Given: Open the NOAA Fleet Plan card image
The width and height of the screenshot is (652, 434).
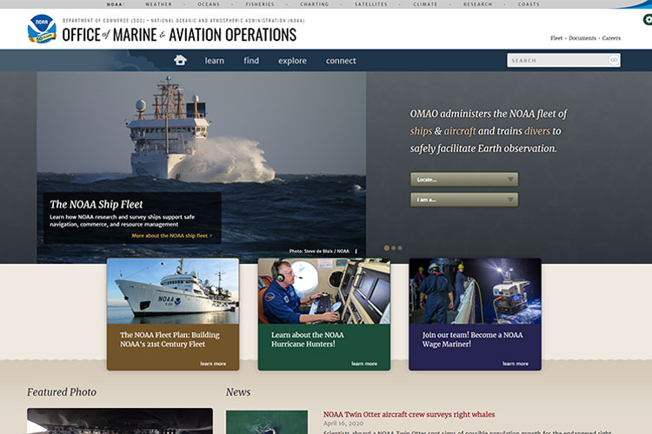Looking at the screenshot, I should point(172,291).
